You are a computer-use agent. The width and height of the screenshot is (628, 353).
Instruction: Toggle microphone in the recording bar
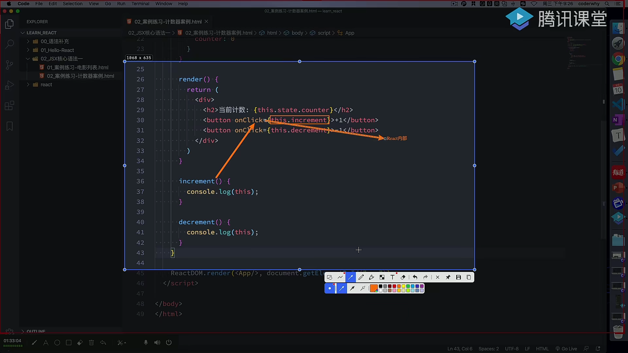pyautogui.click(x=146, y=343)
